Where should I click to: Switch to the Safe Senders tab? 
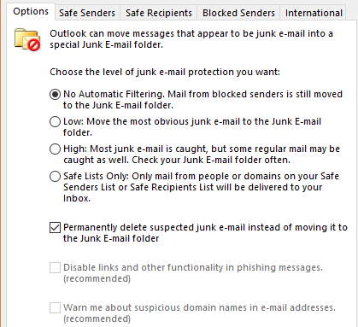click(x=87, y=13)
